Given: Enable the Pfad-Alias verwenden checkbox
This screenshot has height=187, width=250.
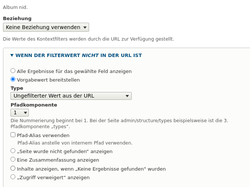Looking at the screenshot, I should pyautogui.click(x=13, y=135).
